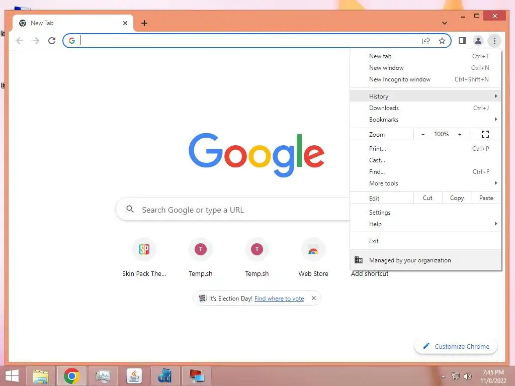
Task: Open the blue installer taskbar icon
Action: pyautogui.click(x=165, y=376)
